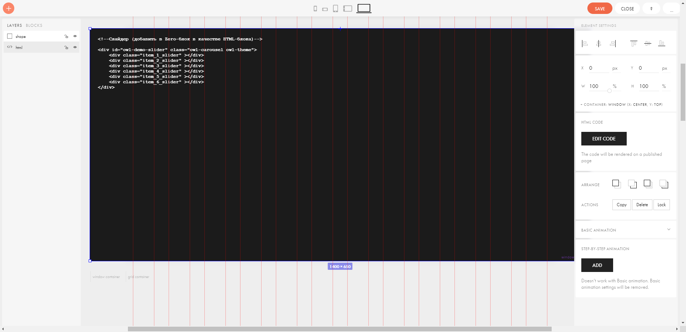Align element to top edge
The width and height of the screenshot is (686, 332).
[633, 44]
